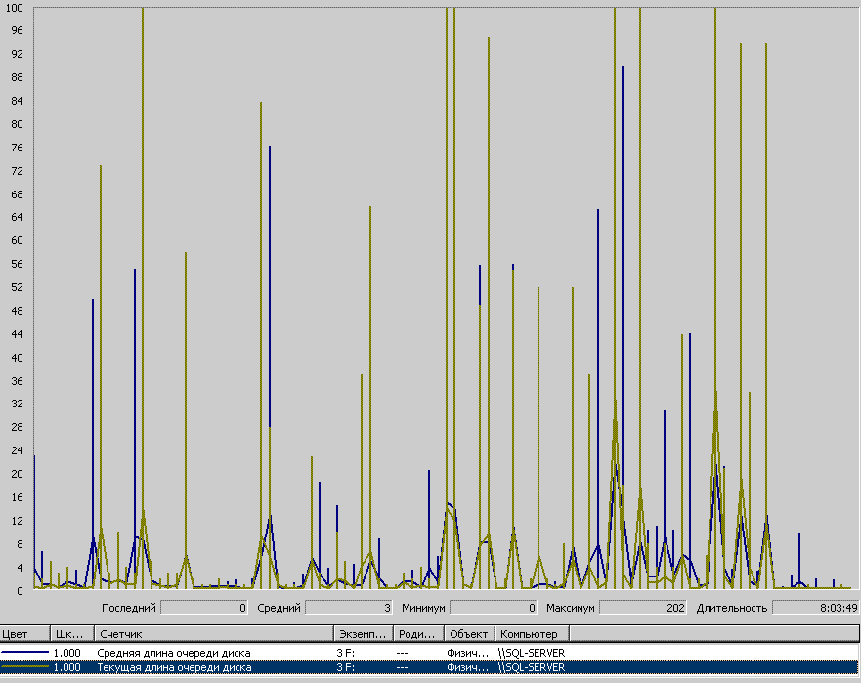Click the '3 F:' instance cell in the highlighted row
The height and width of the screenshot is (683, 861).
click(x=345, y=667)
